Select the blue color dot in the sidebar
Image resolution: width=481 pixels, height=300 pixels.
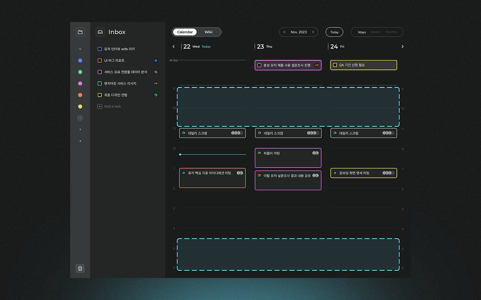80,60
